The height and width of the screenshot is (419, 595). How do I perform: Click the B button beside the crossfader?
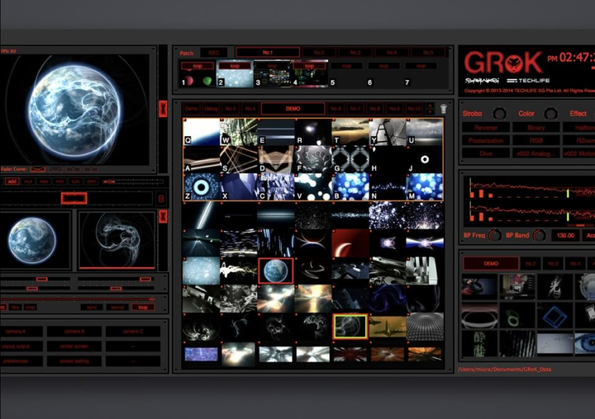point(161,199)
